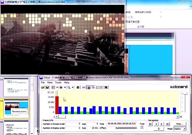Click the I frame Type indicator

[142, 127]
